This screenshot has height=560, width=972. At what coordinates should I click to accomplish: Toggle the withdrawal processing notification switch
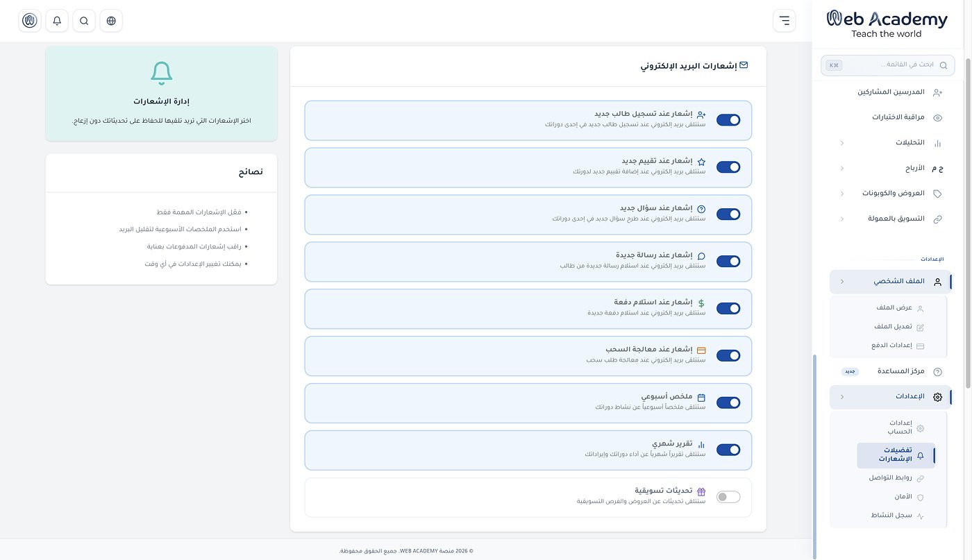pyautogui.click(x=728, y=355)
